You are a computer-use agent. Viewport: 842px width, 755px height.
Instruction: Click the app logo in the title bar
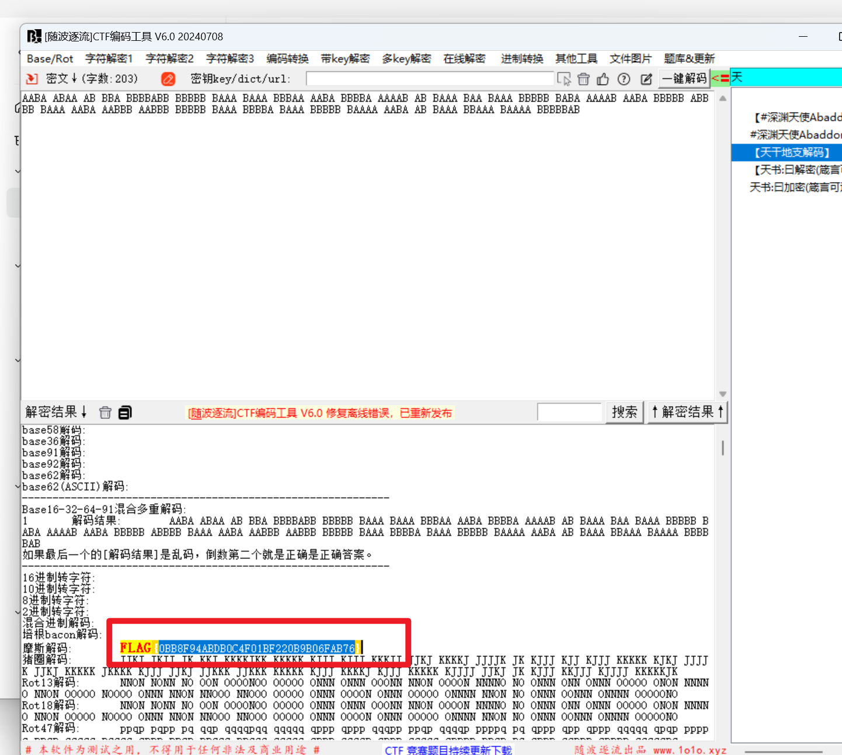34,36
